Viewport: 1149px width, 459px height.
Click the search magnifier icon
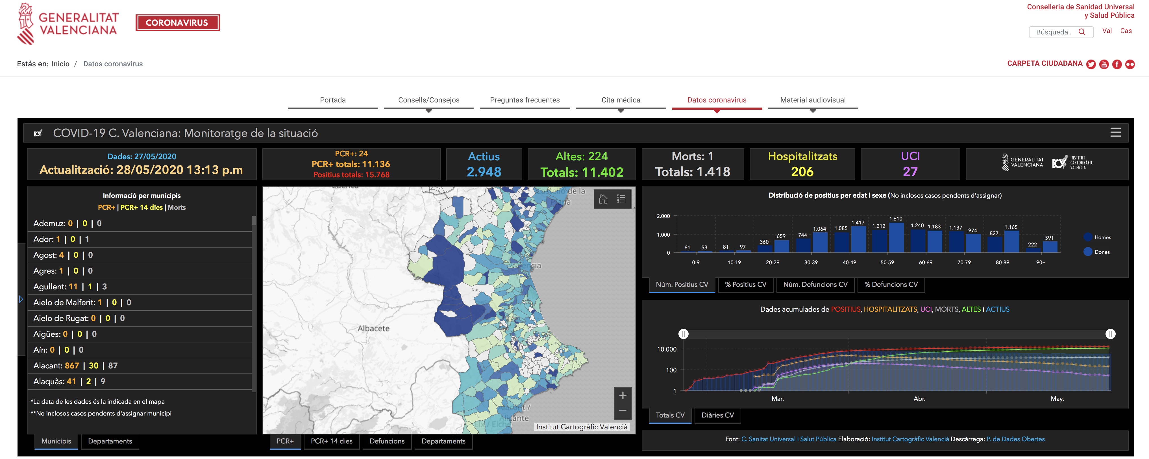[x=1082, y=32]
